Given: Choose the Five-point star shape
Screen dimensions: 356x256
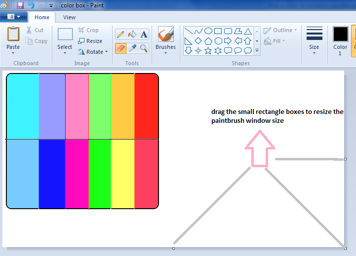Looking at the screenshot, I should click(x=208, y=50).
